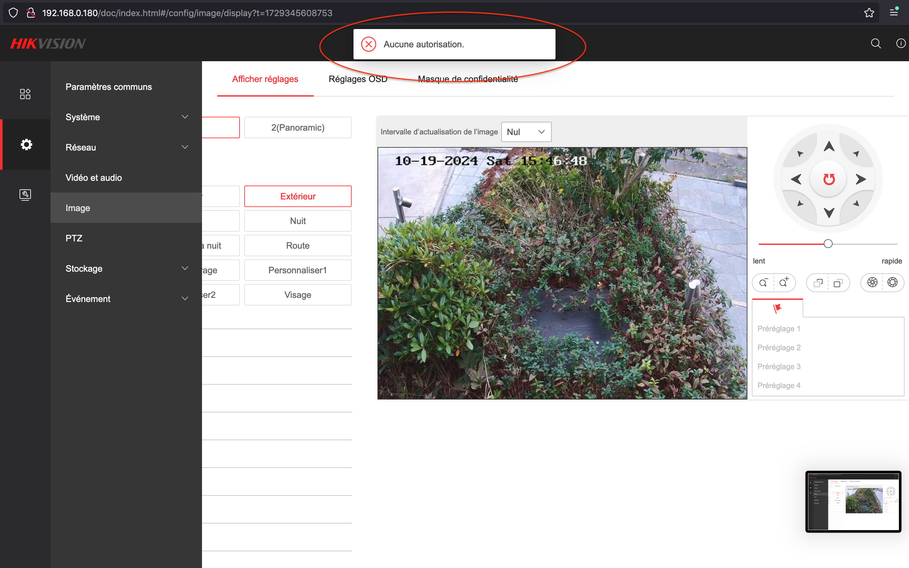Open the gear configuration sidebar icon
The image size is (909, 568).
pyautogui.click(x=26, y=144)
